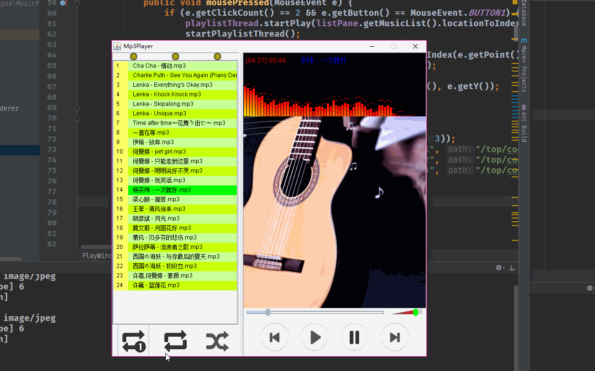Open the Ant Build side tab

pyautogui.click(x=524, y=123)
